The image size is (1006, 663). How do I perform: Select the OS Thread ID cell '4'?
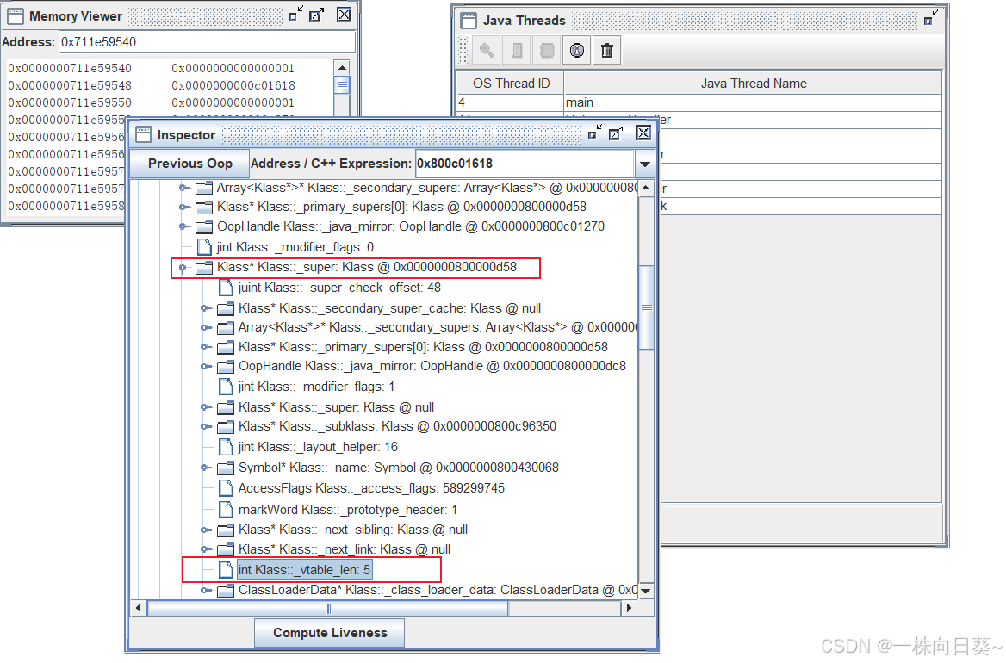coord(510,102)
